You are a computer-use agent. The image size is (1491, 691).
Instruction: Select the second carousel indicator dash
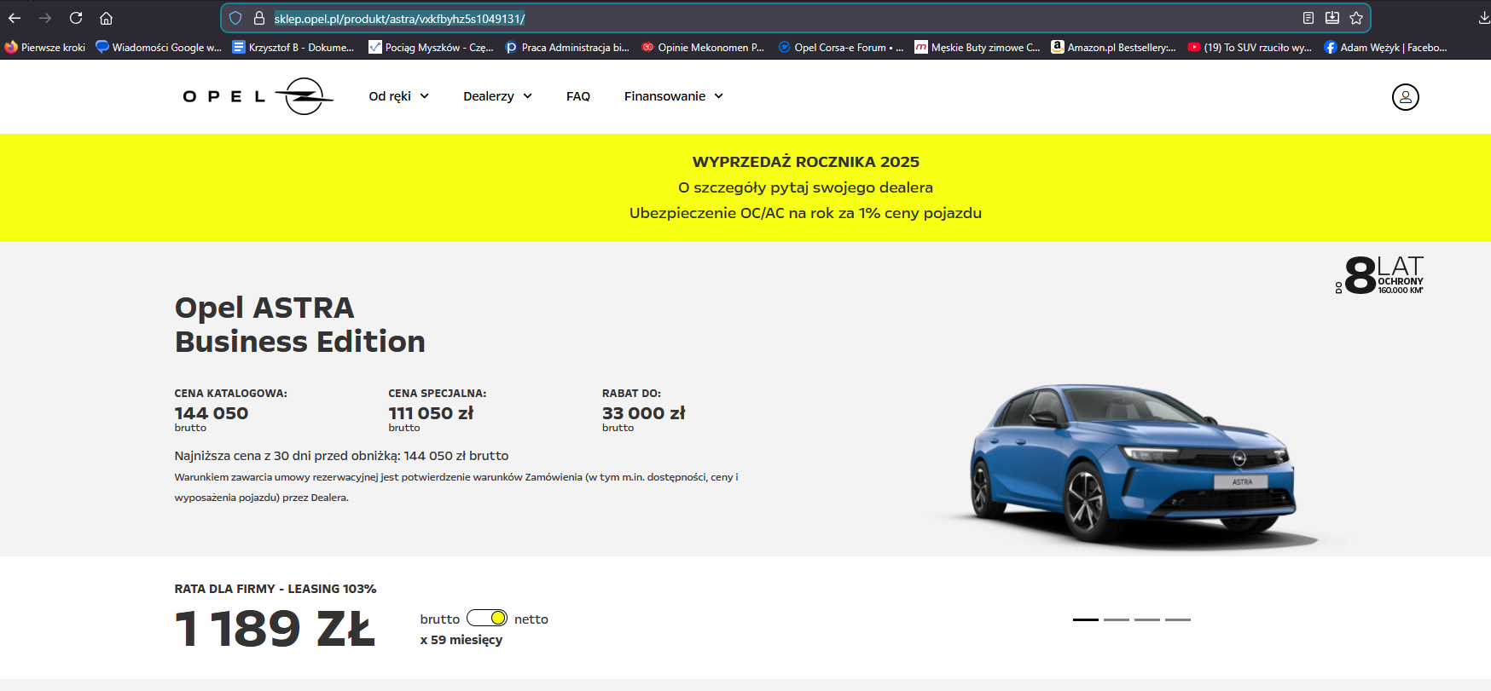[1117, 619]
